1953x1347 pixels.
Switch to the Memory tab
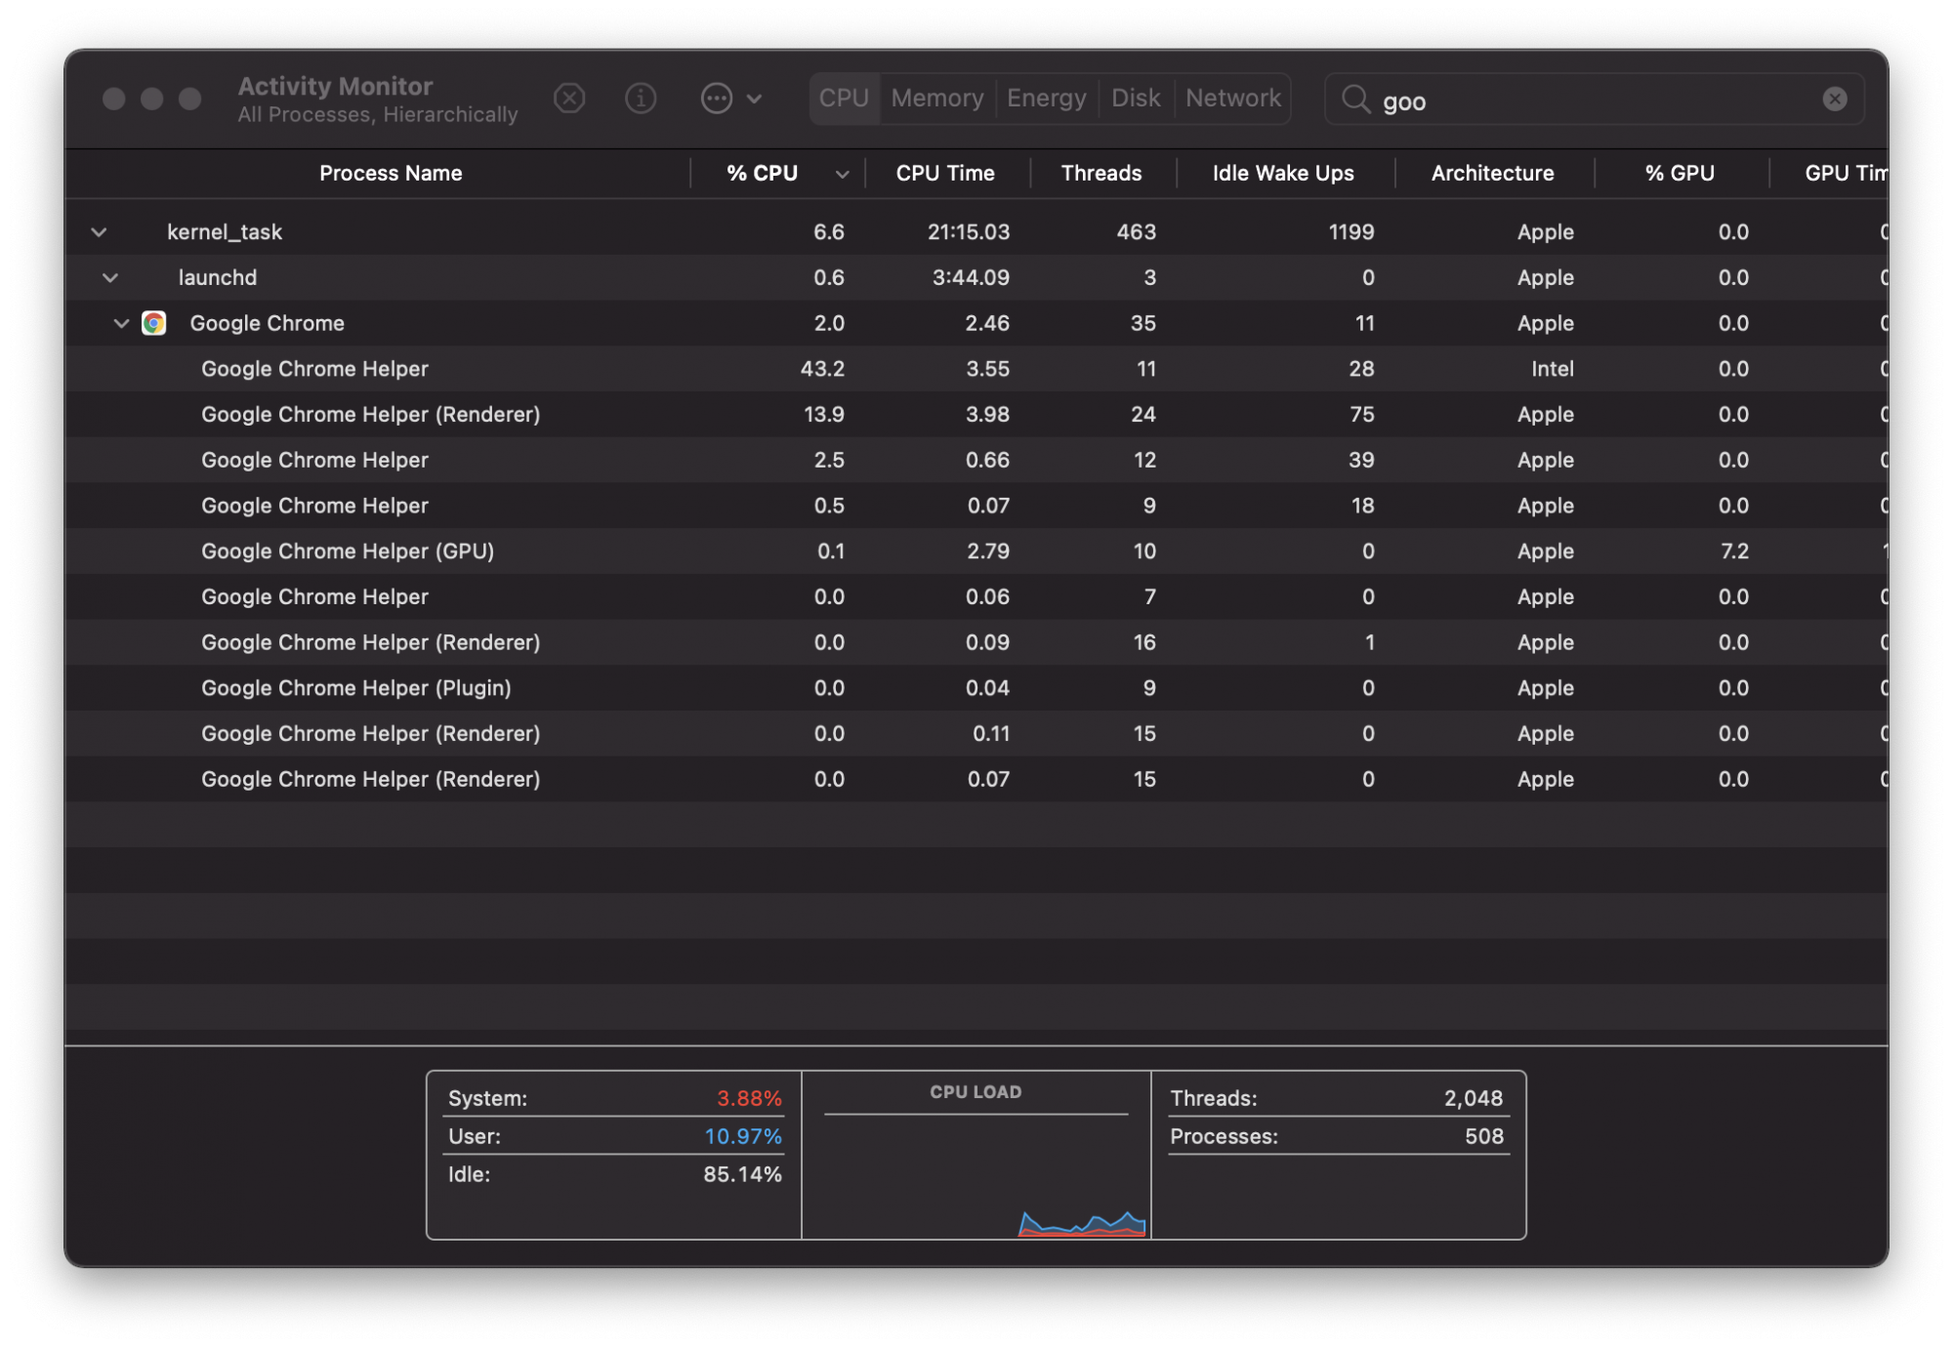pos(936,99)
